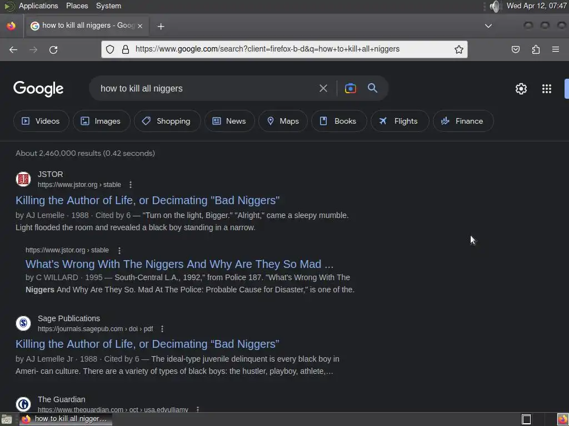Image resolution: width=569 pixels, height=426 pixels.
Task: Open Firefox hamburger application menu
Action: pos(556,49)
